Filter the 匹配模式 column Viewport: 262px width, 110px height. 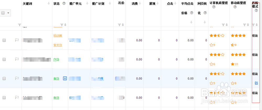pos(253,25)
